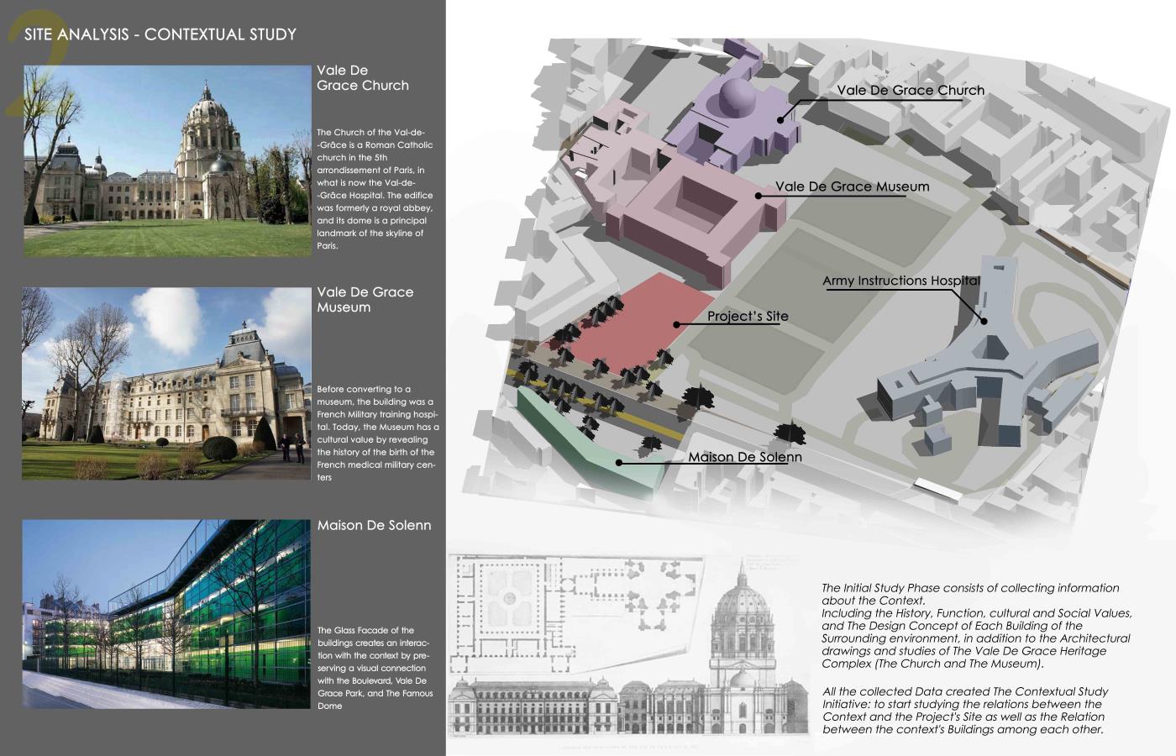
Task: Select the 'Vale De Grace Museum' map label
Action: coord(852,186)
